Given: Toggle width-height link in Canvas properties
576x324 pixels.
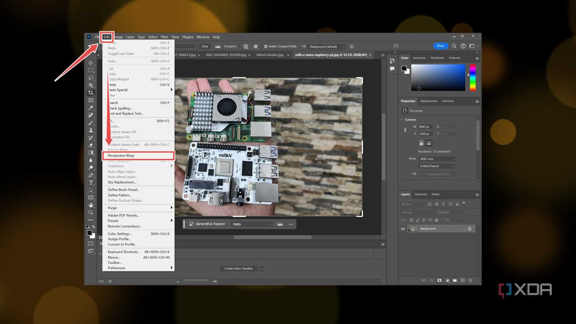Looking at the screenshot, I should tap(405, 130).
